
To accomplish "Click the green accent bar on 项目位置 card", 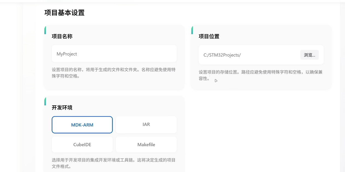I will pyautogui.click(x=192, y=30).
